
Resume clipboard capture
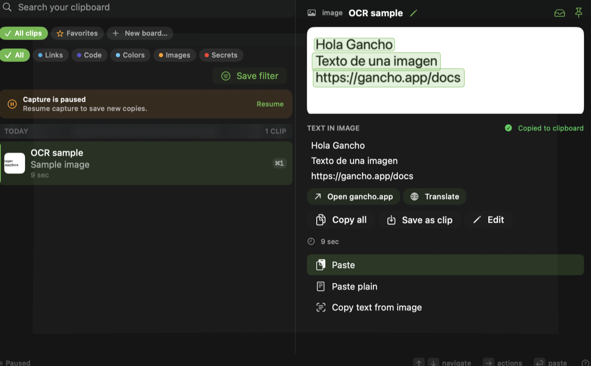click(x=270, y=104)
